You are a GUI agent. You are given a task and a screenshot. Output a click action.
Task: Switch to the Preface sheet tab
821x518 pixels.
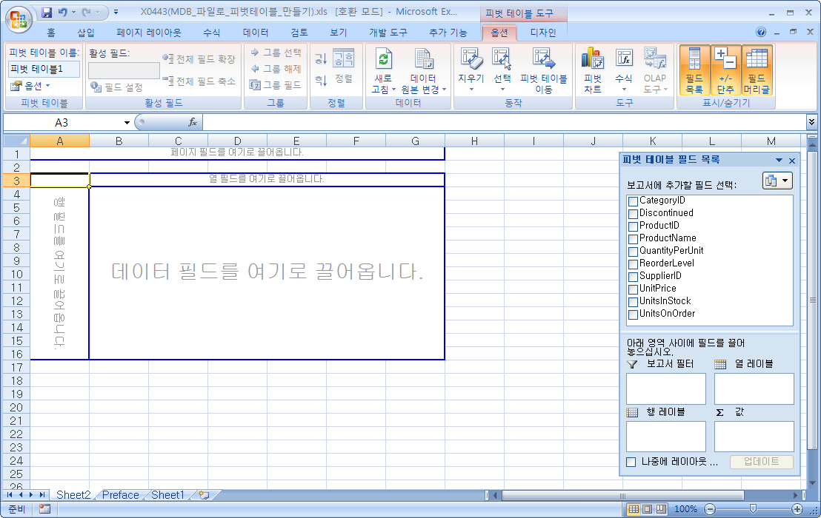pyautogui.click(x=121, y=494)
